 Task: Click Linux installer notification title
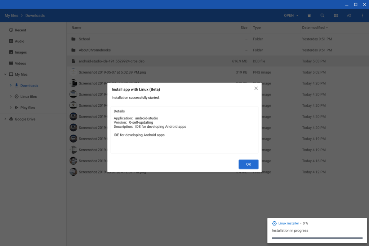click(x=289, y=223)
